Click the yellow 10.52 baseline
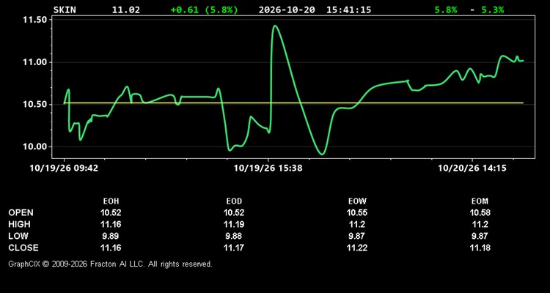The image size is (550, 293). 293,103
